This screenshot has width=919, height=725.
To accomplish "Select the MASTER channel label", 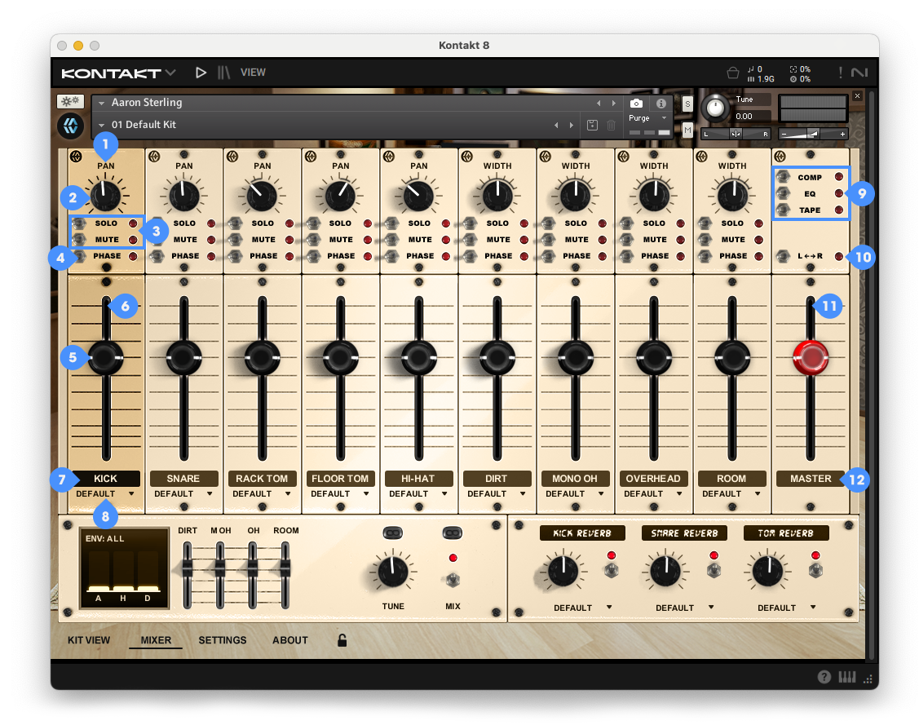I will [x=810, y=479].
